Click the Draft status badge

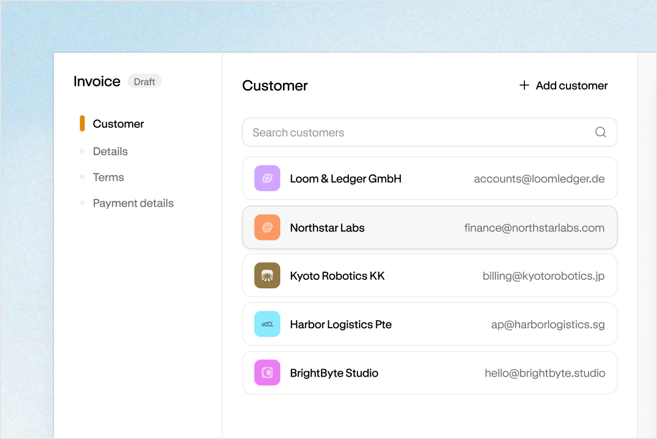click(x=144, y=81)
